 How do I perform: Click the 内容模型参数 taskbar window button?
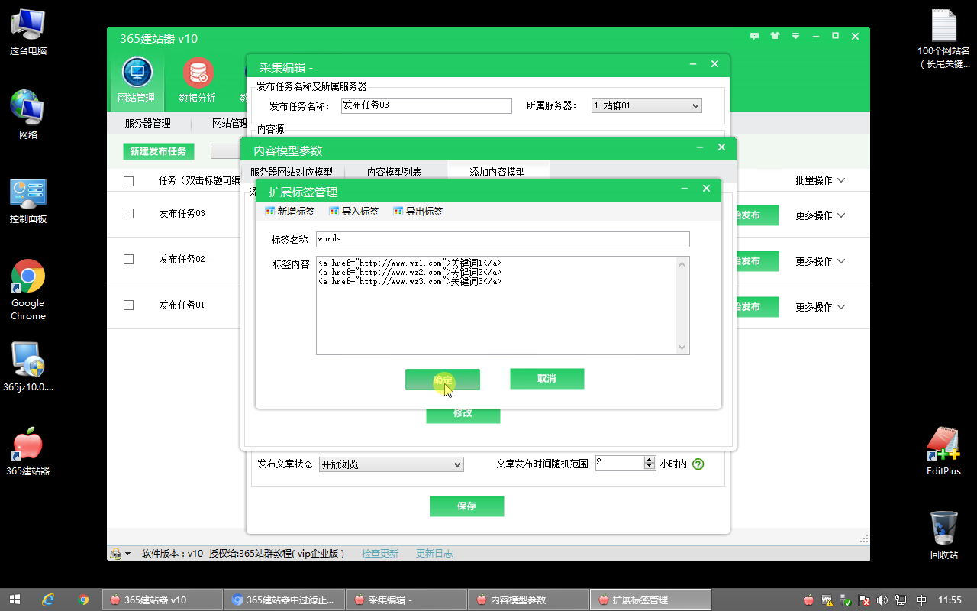[x=527, y=600]
